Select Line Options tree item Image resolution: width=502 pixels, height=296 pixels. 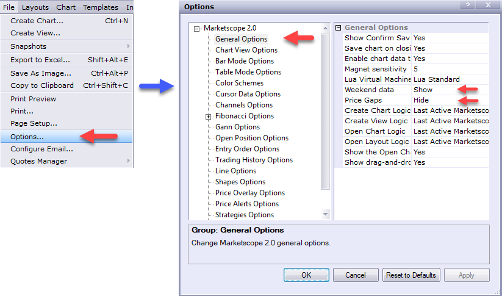click(x=235, y=171)
